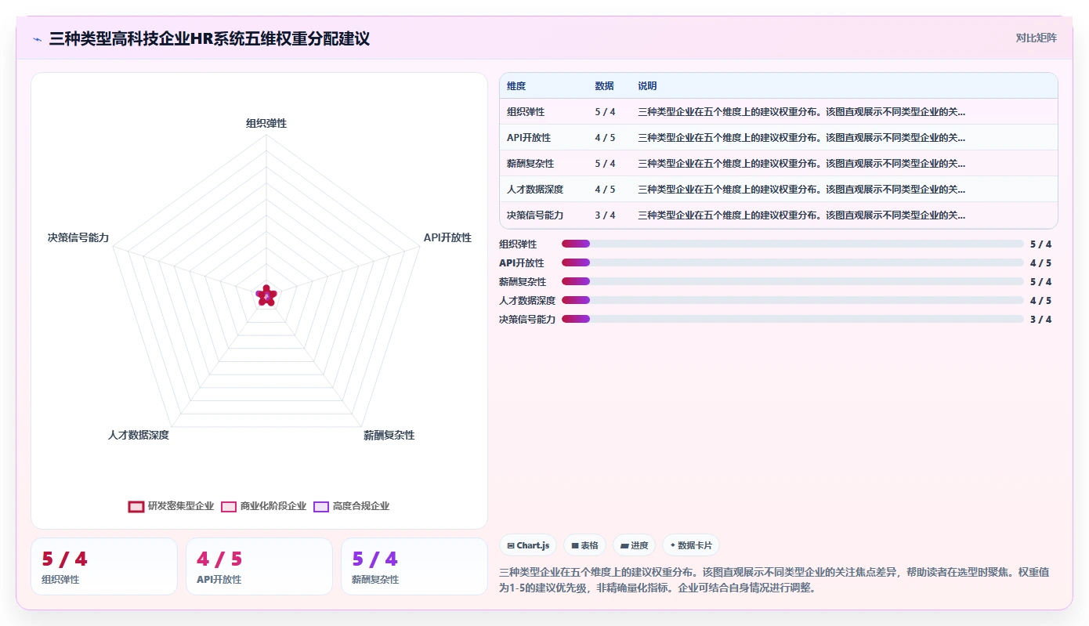This screenshot has width=1089, height=626.
Task: Select the 表格 chip
Action: click(x=584, y=545)
